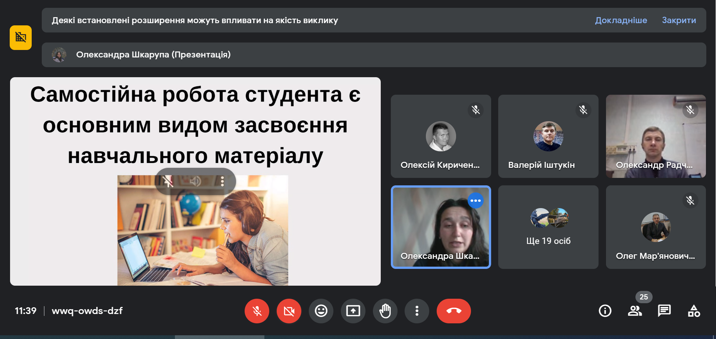This screenshot has height=339, width=716.
Task: Click the yellow captions-off extension icon
Action: tap(21, 38)
